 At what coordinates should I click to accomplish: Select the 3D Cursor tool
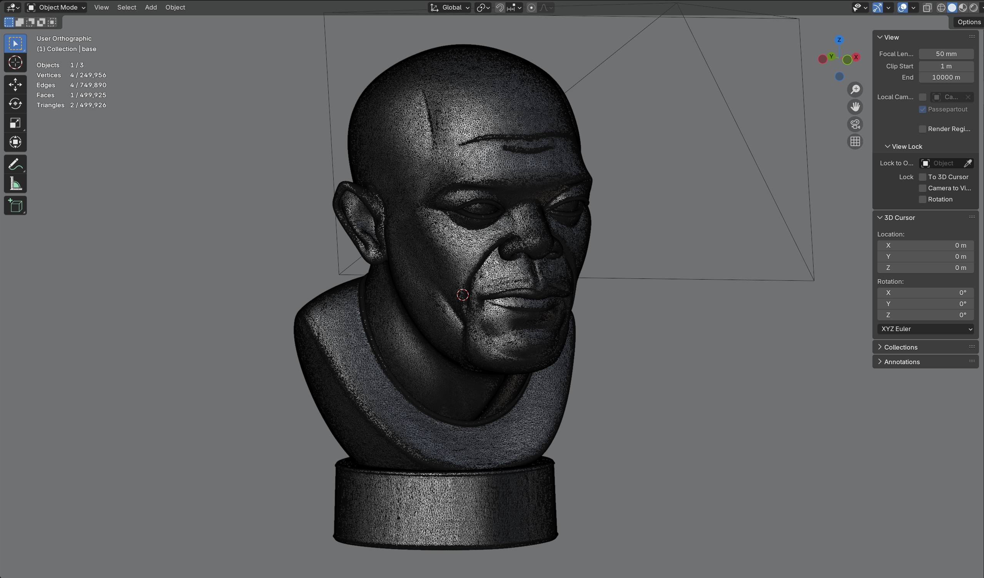pyautogui.click(x=15, y=62)
